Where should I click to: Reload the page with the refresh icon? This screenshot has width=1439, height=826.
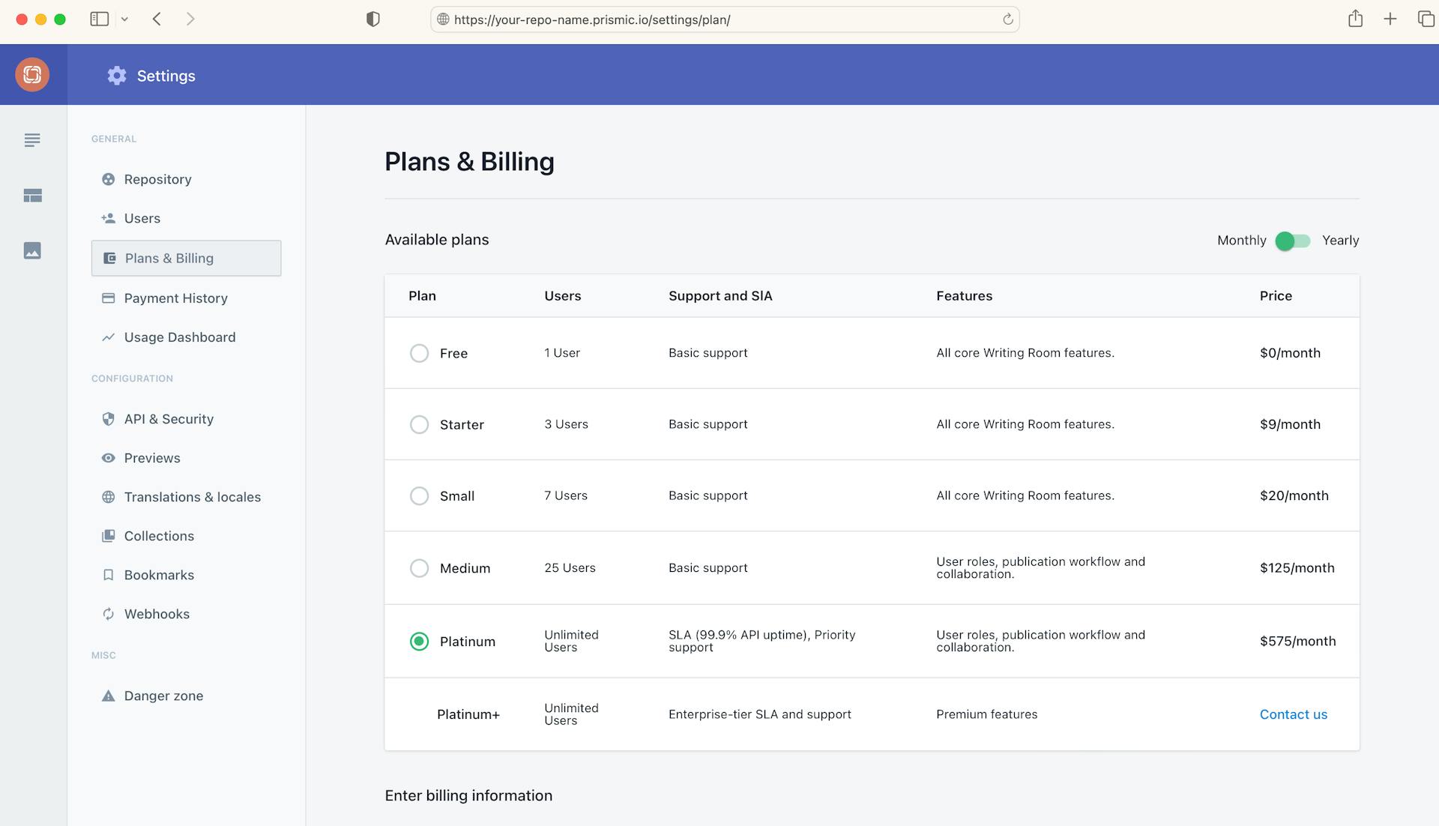click(1007, 19)
